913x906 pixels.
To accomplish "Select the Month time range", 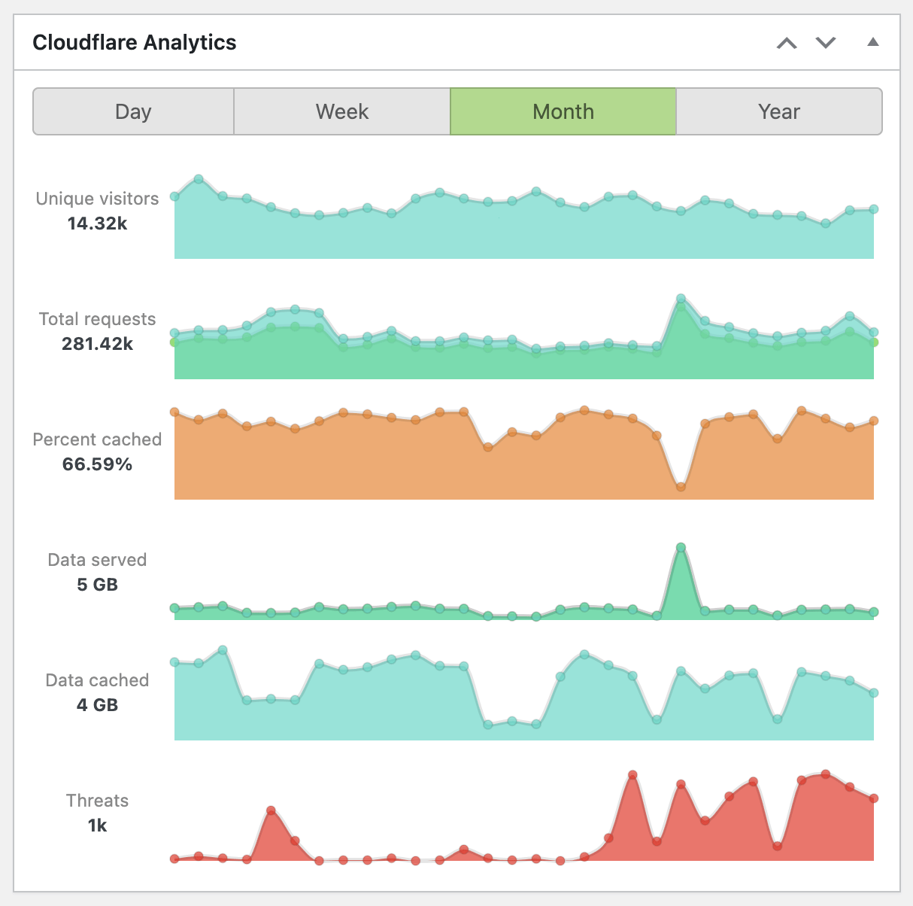I will coord(563,111).
